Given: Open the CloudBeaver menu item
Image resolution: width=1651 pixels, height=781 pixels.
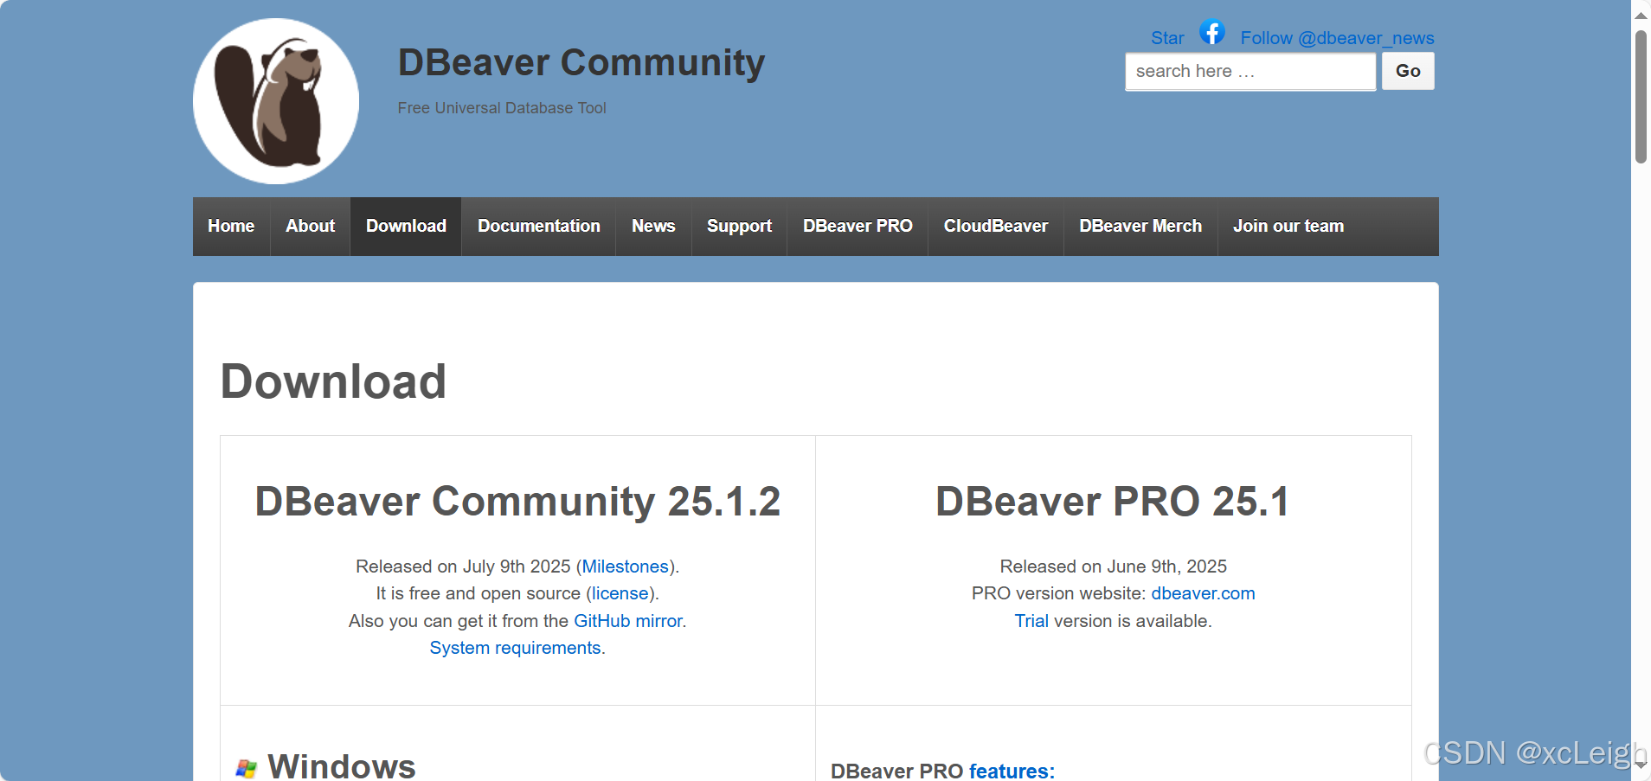Looking at the screenshot, I should [x=996, y=226].
